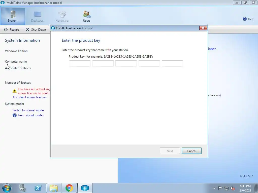Click the muted volume tray icon
Screen dimensions: 258x193
[233, 188]
